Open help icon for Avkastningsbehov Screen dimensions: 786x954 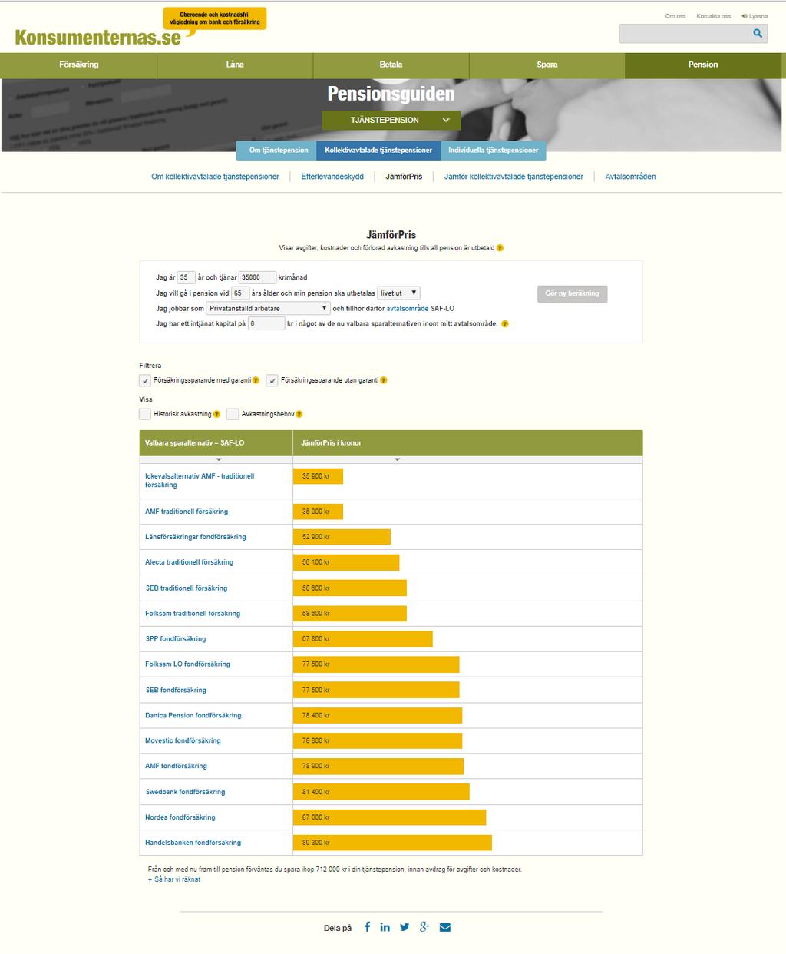point(299,414)
